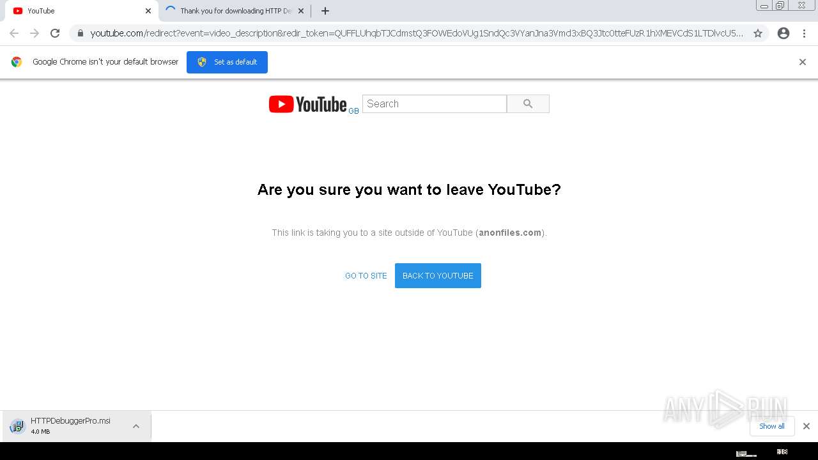Restore down the Chrome window
Image resolution: width=818 pixels, height=460 pixels.
coord(780,6)
